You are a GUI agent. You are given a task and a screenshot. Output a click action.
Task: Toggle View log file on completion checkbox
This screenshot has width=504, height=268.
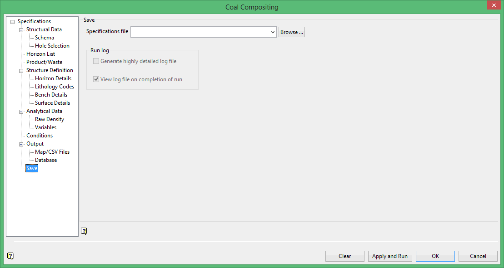96,79
